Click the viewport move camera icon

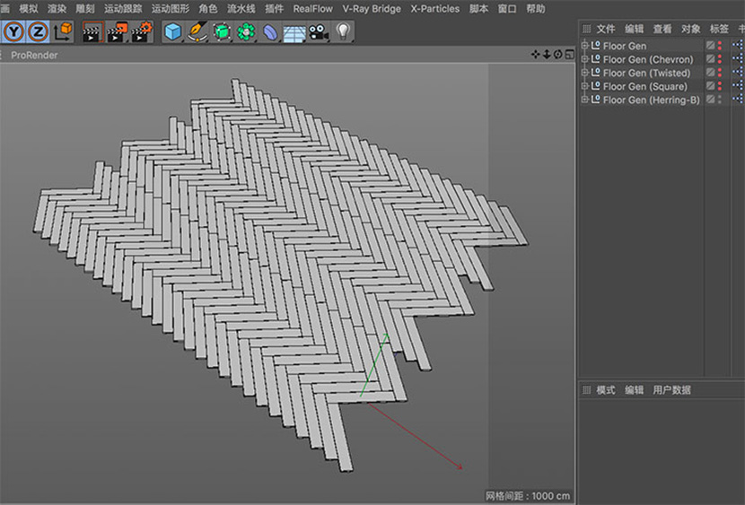pyautogui.click(x=536, y=54)
